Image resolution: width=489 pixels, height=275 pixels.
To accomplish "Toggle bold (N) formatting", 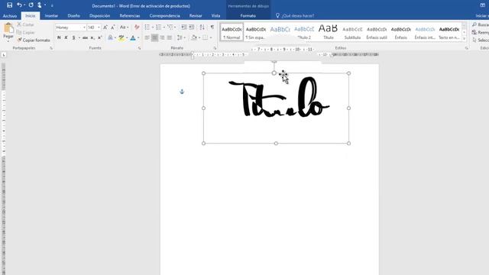I will point(59,37).
